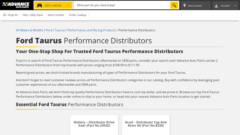
Task: Follow the All Makes & Models breadcrumb
Action: [x=29, y=30]
